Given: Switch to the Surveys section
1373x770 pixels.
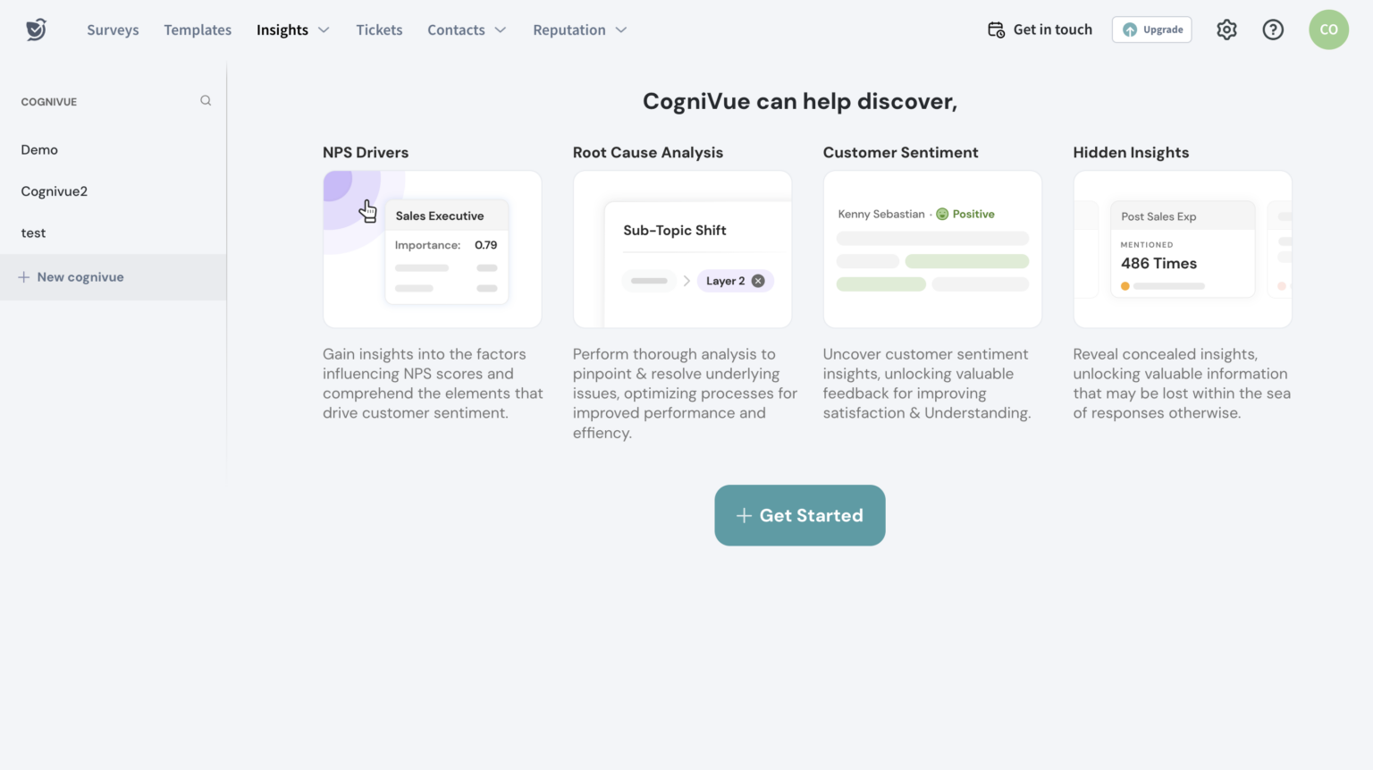Looking at the screenshot, I should (x=113, y=30).
